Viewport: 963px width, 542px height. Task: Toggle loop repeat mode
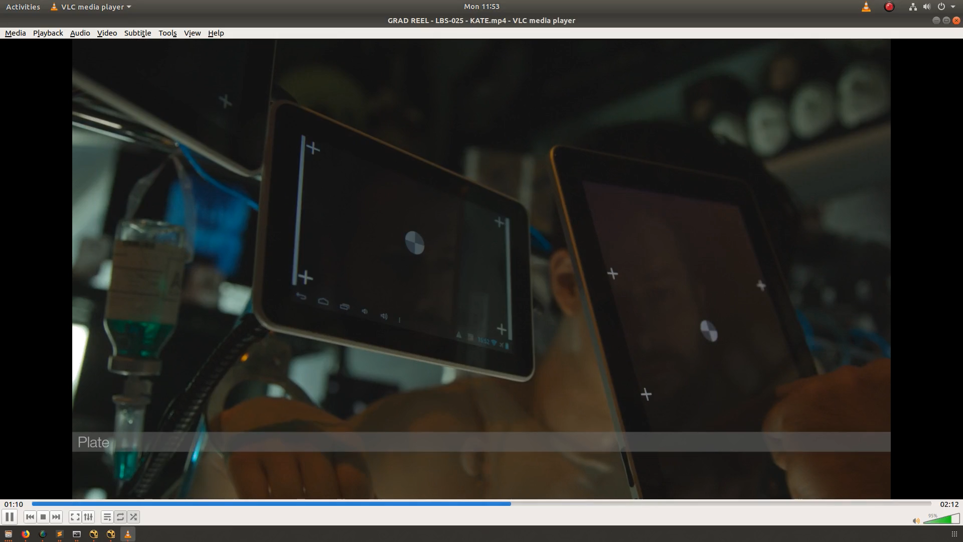[120, 517]
